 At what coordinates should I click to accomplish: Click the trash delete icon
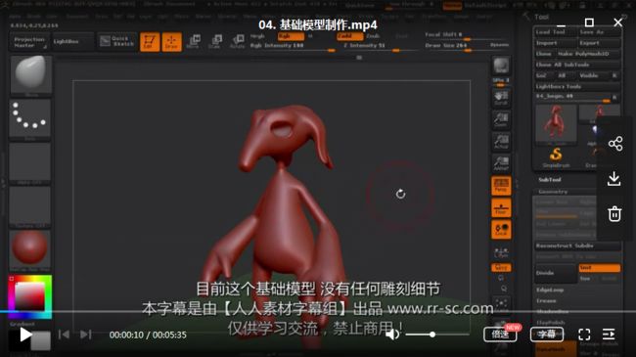(614, 214)
